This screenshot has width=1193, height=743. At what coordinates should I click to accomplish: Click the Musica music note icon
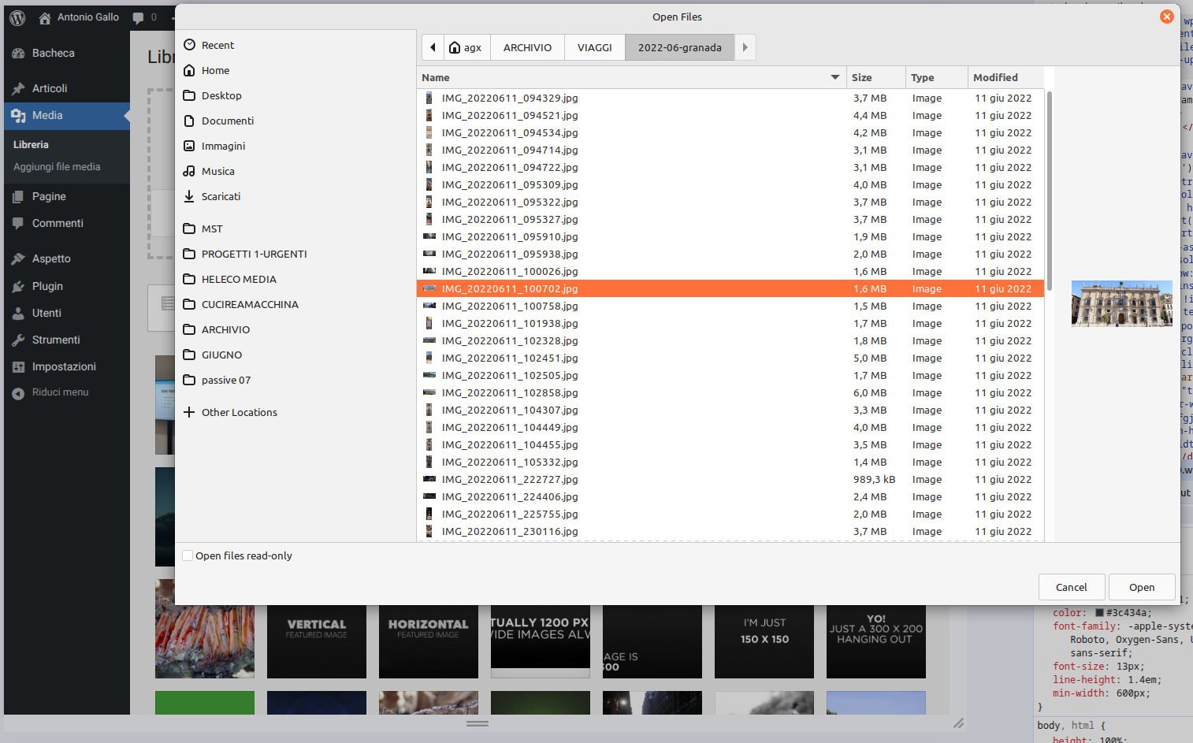coord(189,171)
